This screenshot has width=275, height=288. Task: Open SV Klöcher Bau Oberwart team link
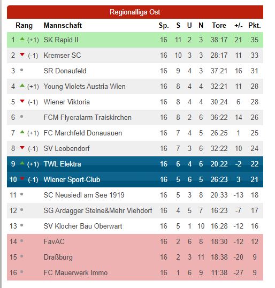click(x=83, y=226)
